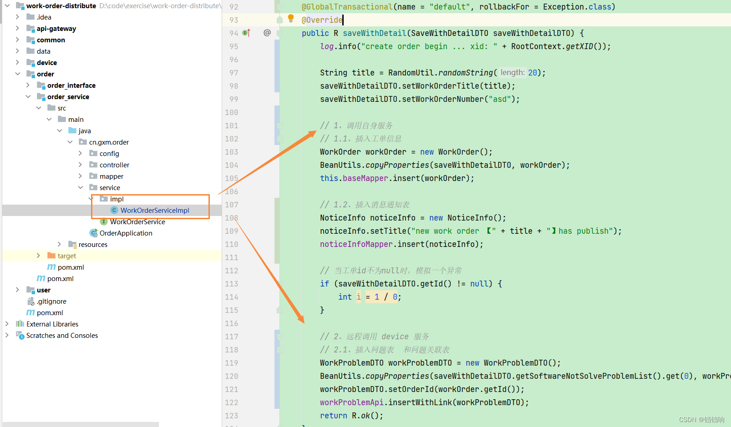The height and width of the screenshot is (427, 731).
Task: Click the Scratches and Consoles icon
Action: 20,335
